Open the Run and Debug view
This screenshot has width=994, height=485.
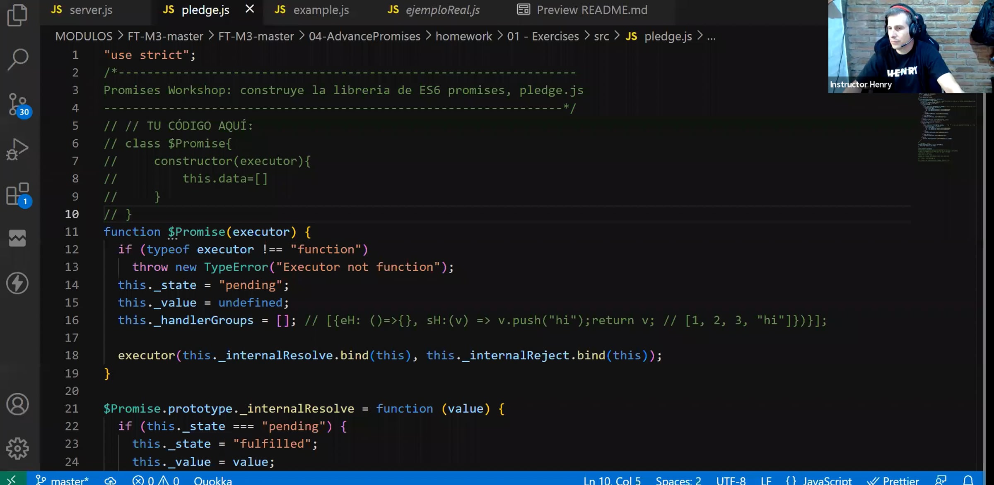click(17, 149)
